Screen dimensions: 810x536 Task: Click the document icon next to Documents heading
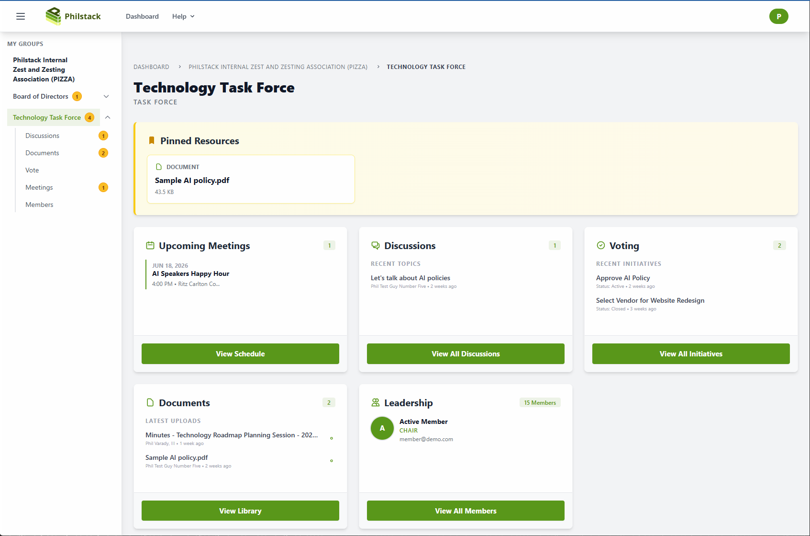tap(150, 402)
